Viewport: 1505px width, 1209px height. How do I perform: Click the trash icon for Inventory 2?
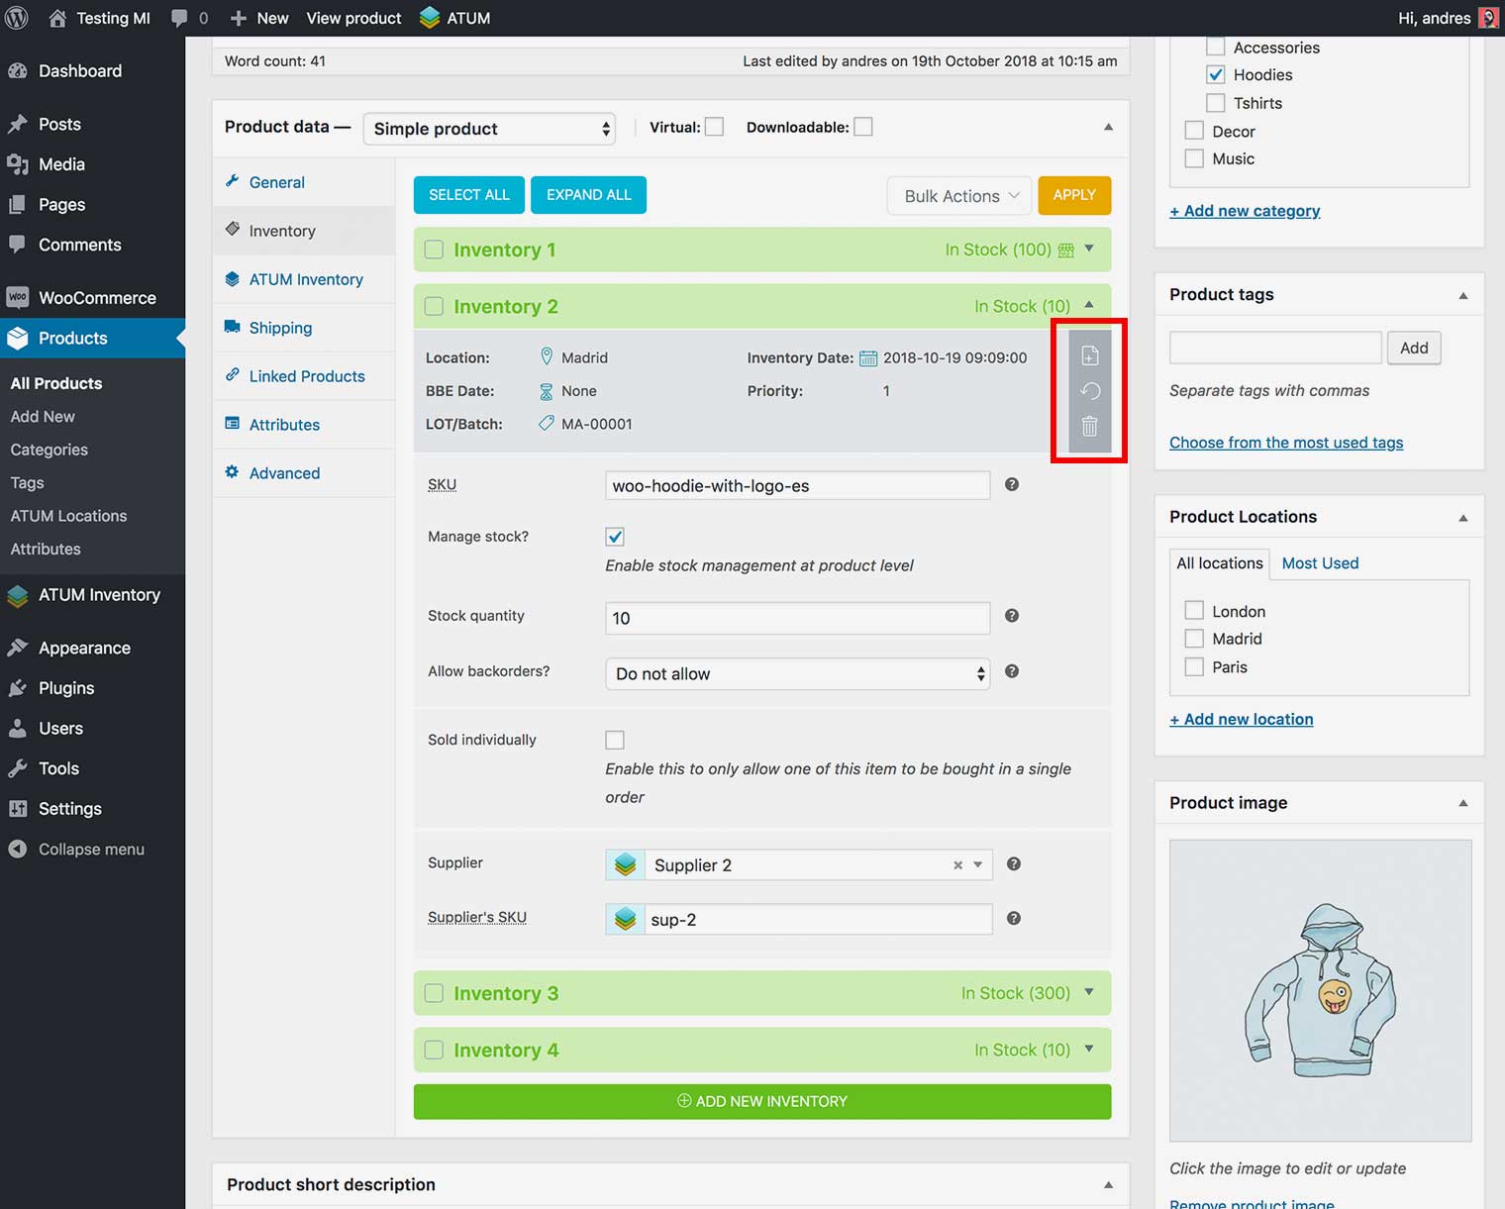(1089, 427)
